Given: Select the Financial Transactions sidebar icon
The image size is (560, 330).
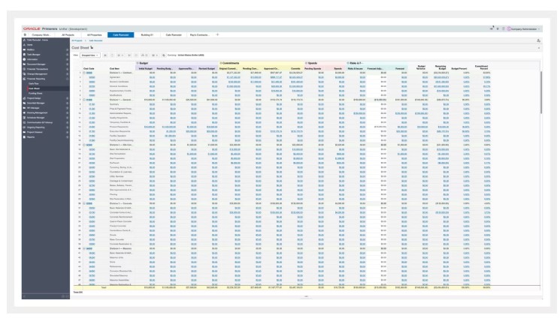Looking at the screenshot, I should coord(24,69).
